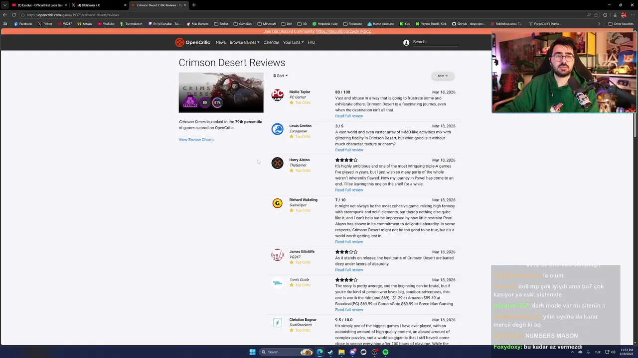This screenshot has width=638, height=358.
Task: Open Windows Start menu
Action: click(252, 352)
